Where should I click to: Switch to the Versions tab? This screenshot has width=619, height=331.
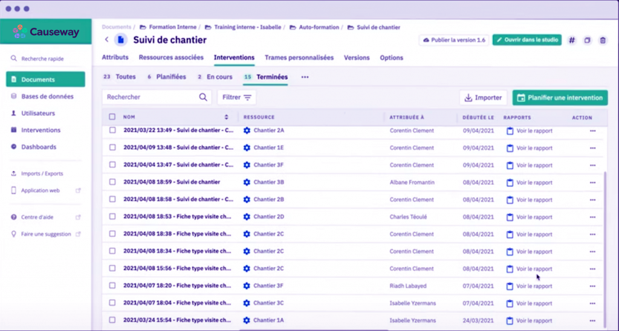coord(357,58)
